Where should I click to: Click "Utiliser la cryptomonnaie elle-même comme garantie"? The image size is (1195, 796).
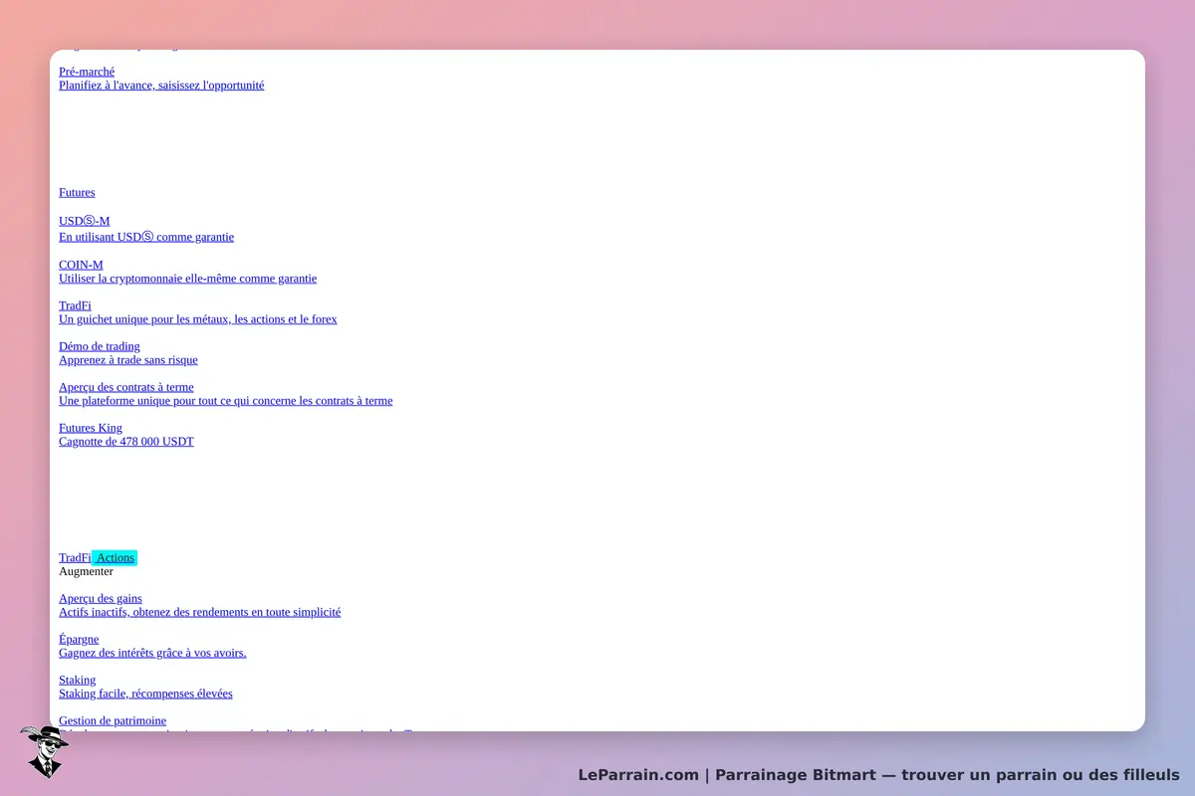tap(188, 279)
